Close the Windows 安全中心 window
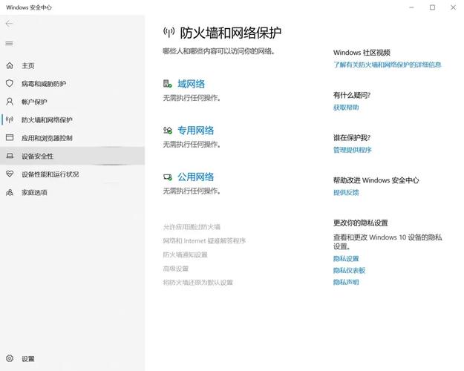This screenshot has height=371, width=464. coord(453,7)
